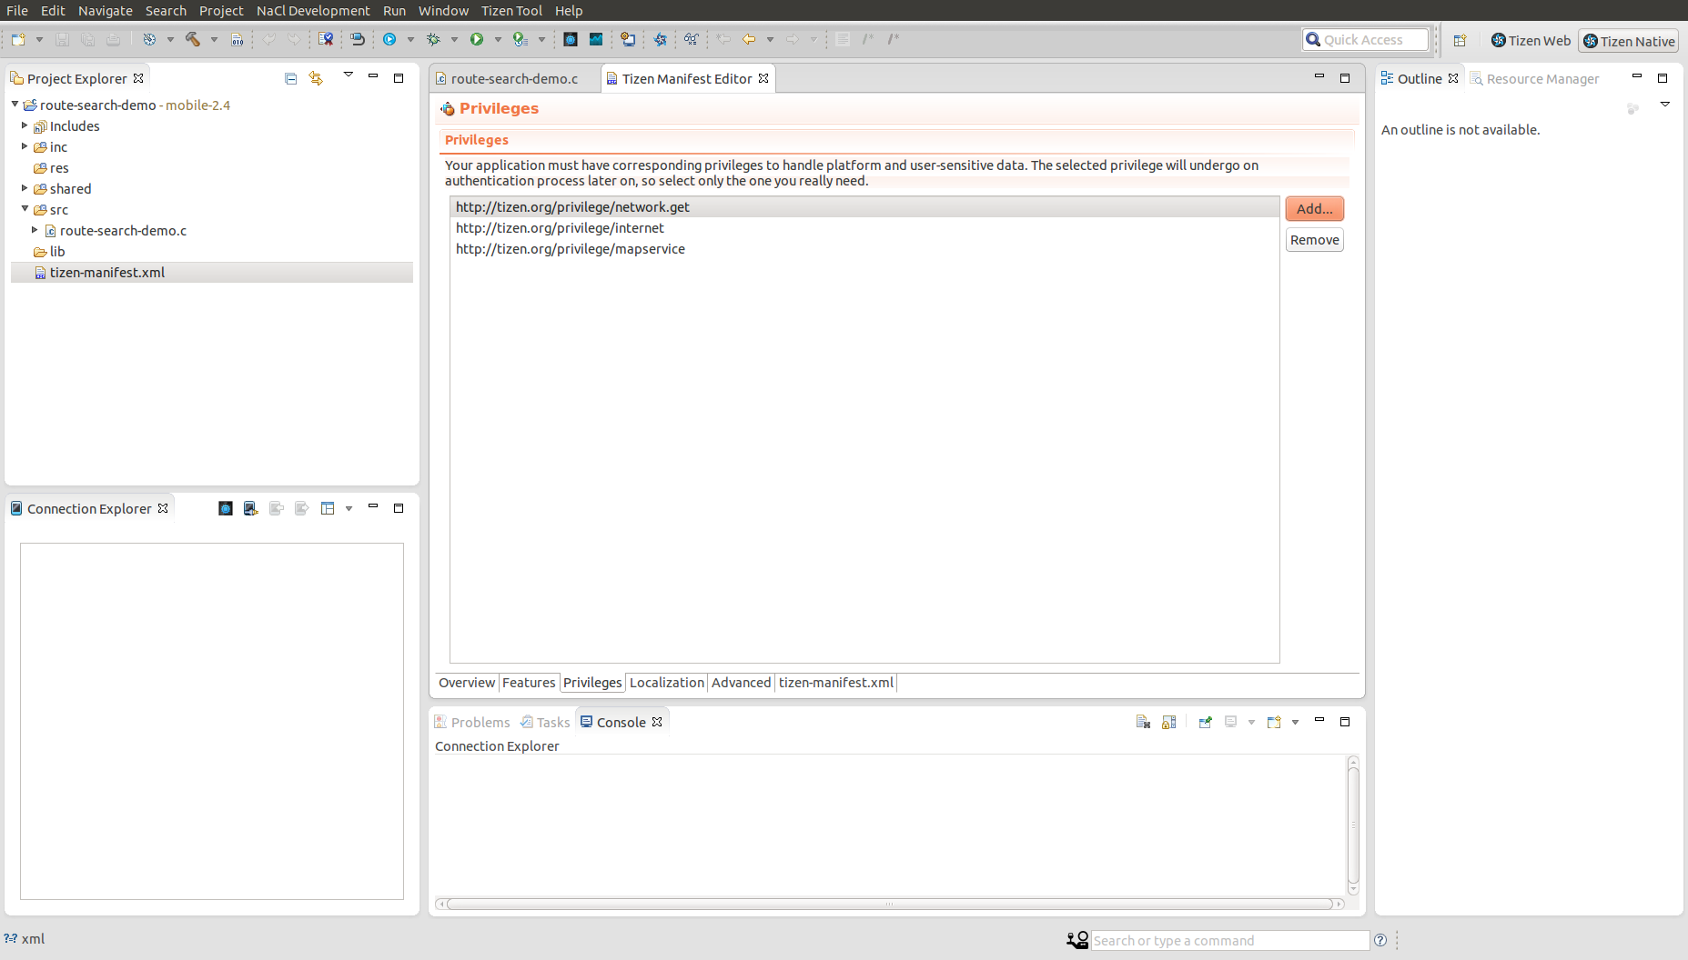Expand the Includes node in project tree
The height and width of the screenshot is (960, 1688).
pyautogui.click(x=25, y=125)
